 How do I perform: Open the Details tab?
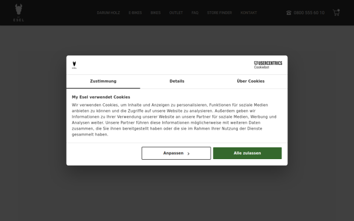coord(177,81)
